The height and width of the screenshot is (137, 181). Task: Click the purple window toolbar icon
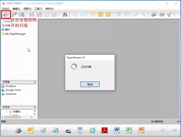[x=118, y=14]
